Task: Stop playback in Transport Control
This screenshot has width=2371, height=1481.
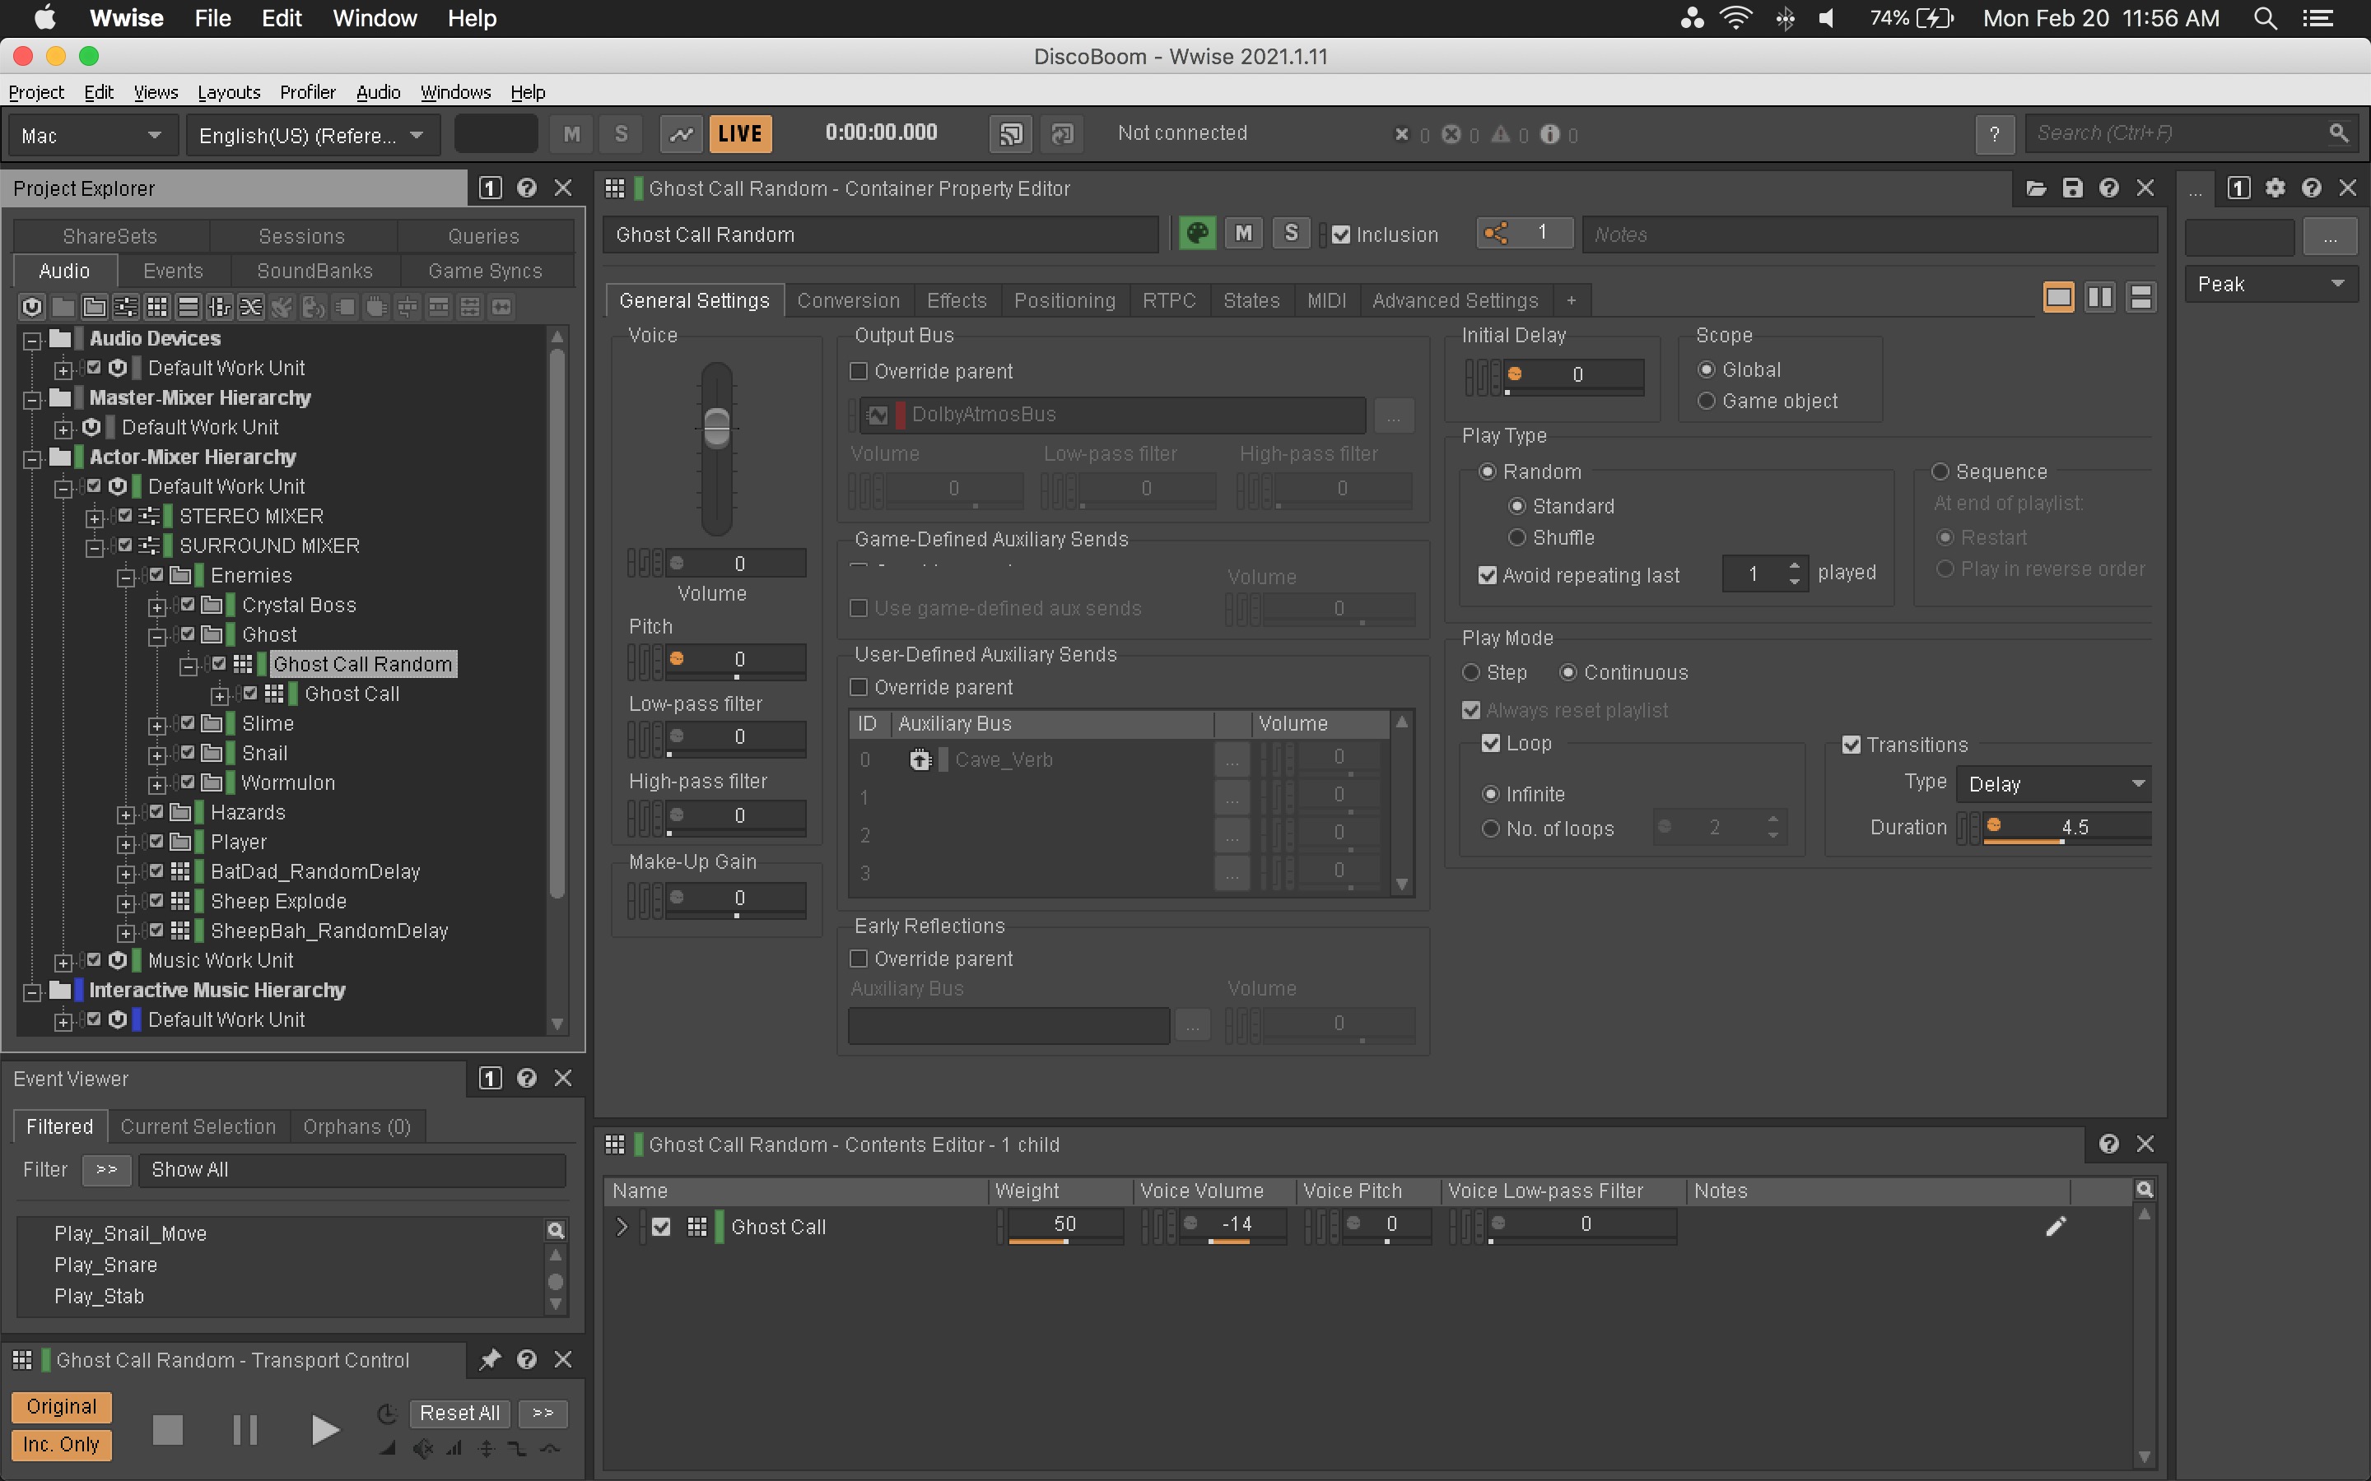Action: pos(168,1431)
